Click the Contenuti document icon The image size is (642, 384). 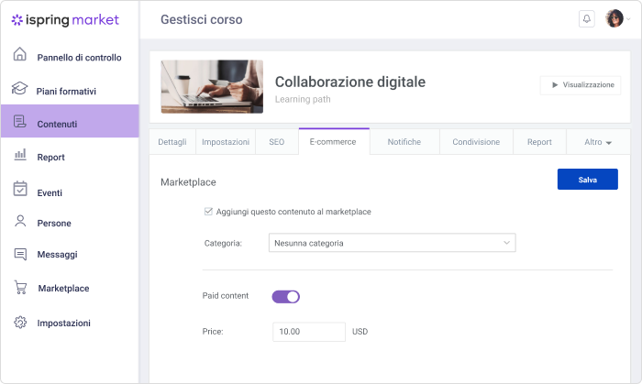pyautogui.click(x=19, y=121)
